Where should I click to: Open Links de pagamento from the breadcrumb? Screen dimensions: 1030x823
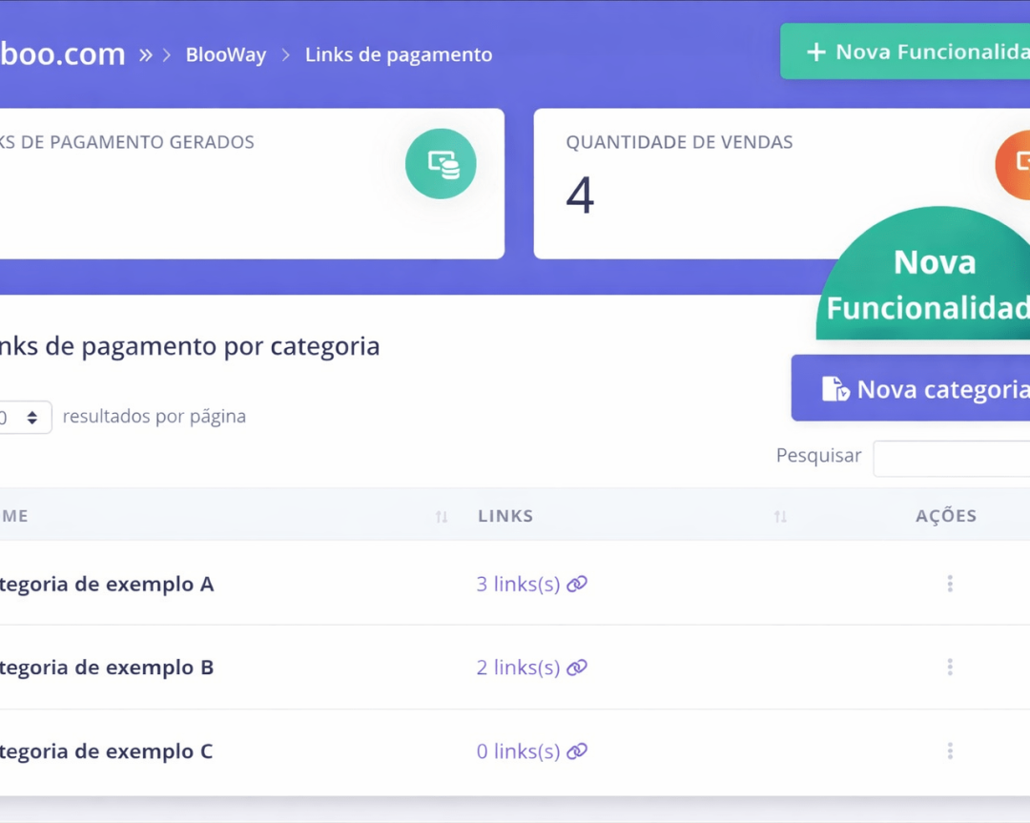(399, 54)
